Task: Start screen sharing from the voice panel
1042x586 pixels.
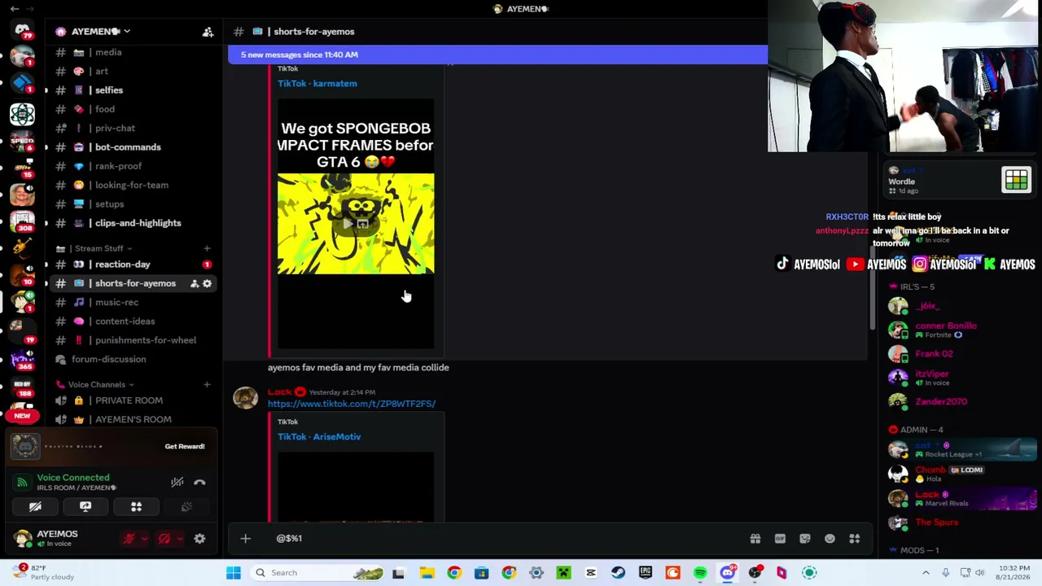Action: pyautogui.click(x=85, y=506)
